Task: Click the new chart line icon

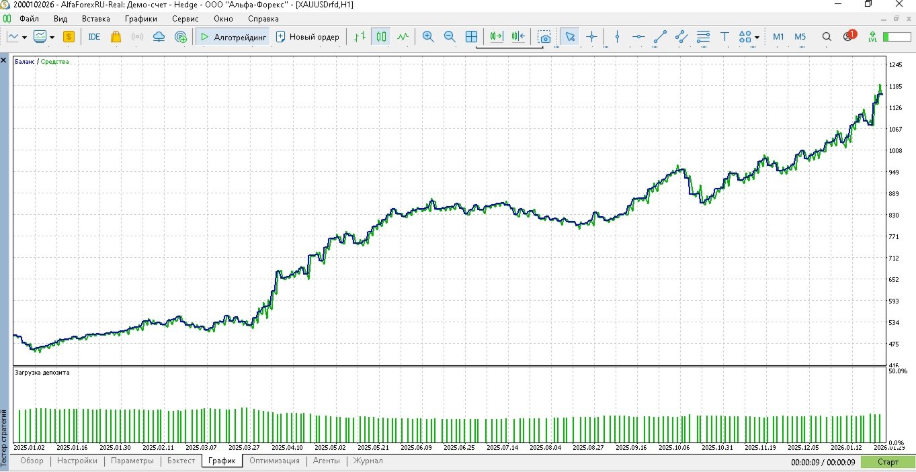Action: pyautogui.click(x=13, y=36)
